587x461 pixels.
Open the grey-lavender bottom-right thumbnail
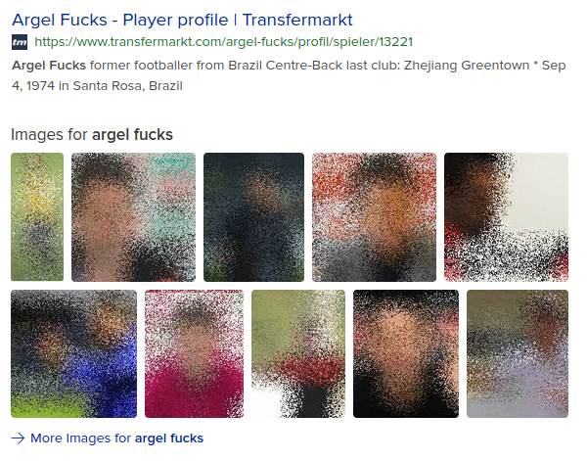coord(518,353)
